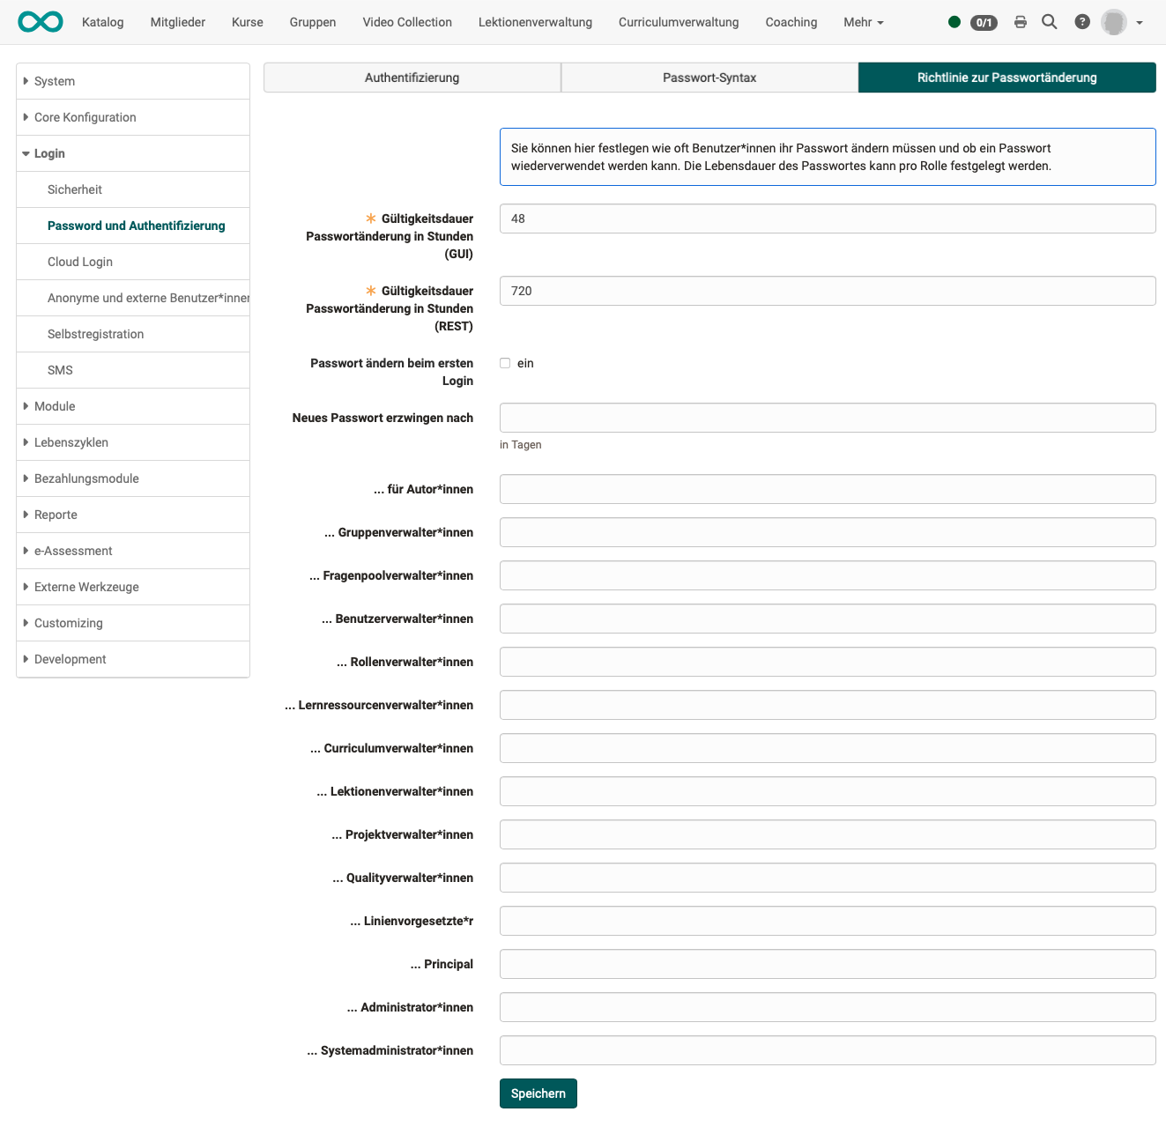Open help via the question mark icon

pyautogui.click(x=1082, y=21)
